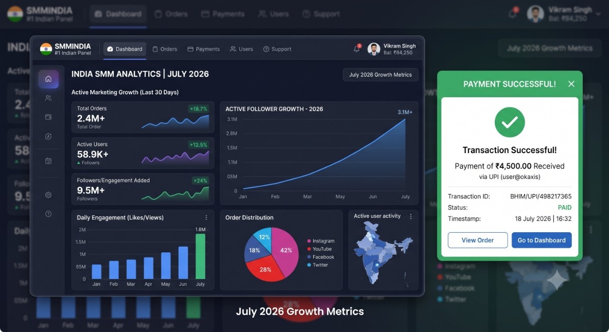
Task: Select the Total Orders 2.4M+ card
Action: (x=143, y=117)
